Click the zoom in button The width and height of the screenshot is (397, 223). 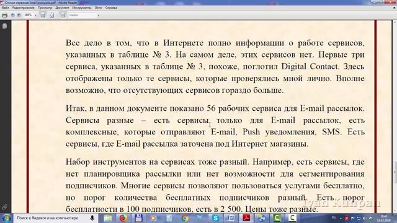19,15
